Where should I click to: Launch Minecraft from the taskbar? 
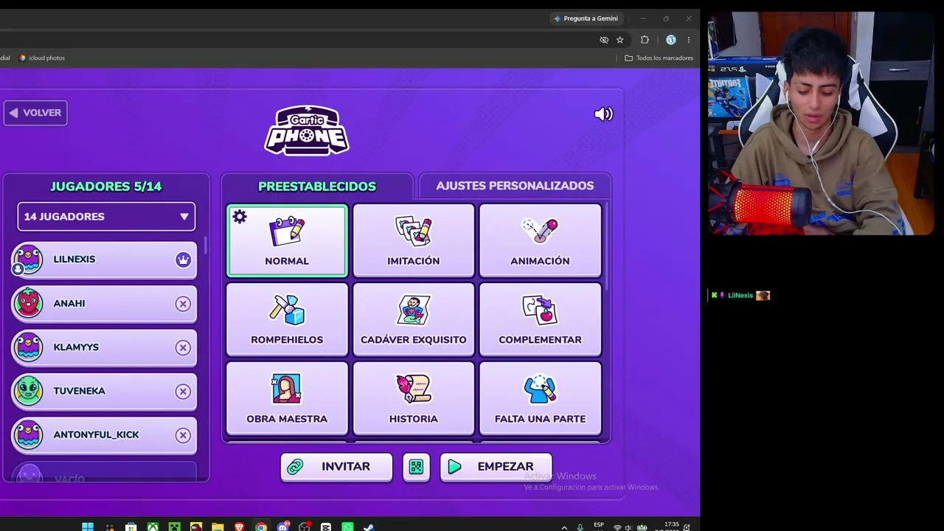click(174, 527)
